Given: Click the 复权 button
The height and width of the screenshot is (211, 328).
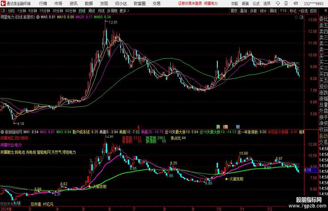Looking at the screenshot, I should point(234,11).
